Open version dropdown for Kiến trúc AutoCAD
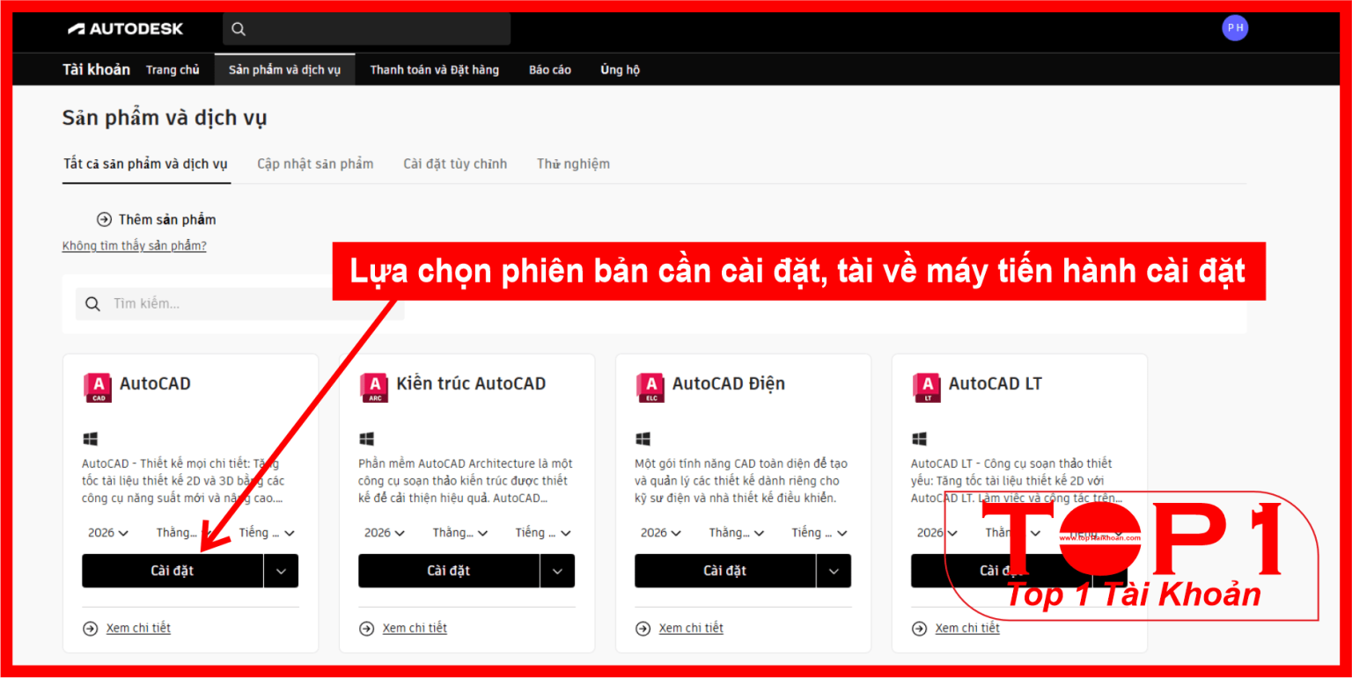Image resolution: width=1352 pixels, height=678 pixels. 385,533
